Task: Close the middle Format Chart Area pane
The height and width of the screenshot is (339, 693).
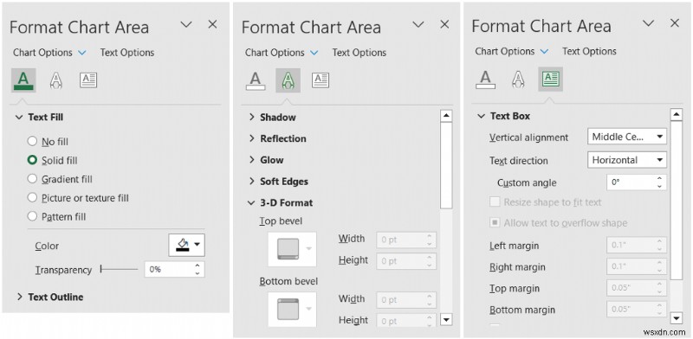Action: pyautogui.click(x=444, y=25)
